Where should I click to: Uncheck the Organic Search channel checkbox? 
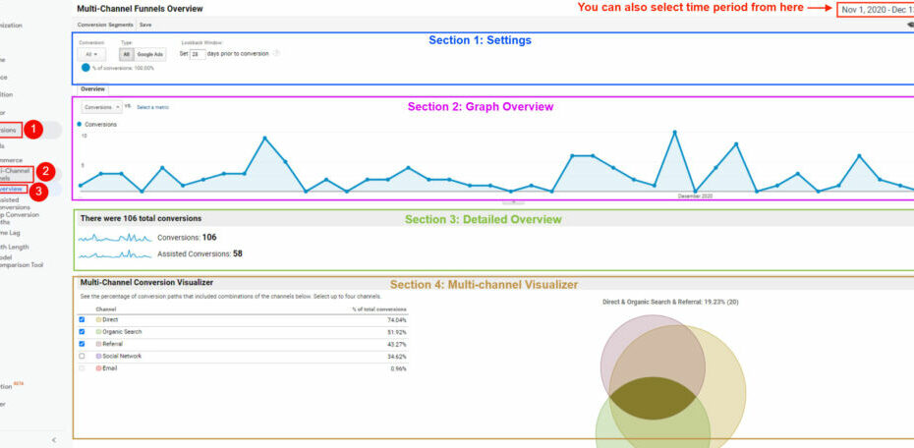pyautogui.click(x=82, y=331)
